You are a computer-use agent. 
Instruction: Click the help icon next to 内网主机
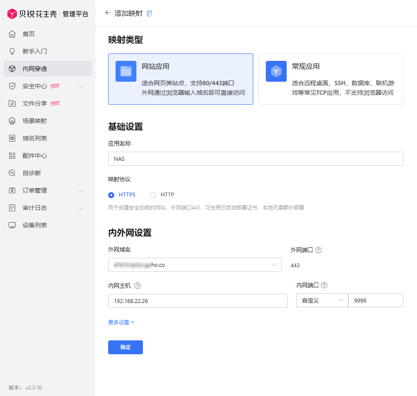click(138, 286)
